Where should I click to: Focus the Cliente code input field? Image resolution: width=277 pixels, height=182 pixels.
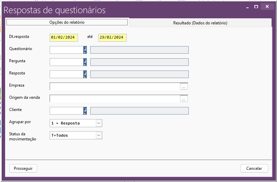coord(66,111)
